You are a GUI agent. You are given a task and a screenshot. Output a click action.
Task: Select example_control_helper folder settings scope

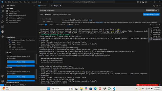tap(62, 14)
